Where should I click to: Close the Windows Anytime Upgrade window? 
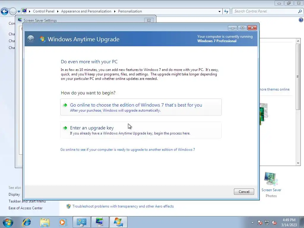(252, 28)
